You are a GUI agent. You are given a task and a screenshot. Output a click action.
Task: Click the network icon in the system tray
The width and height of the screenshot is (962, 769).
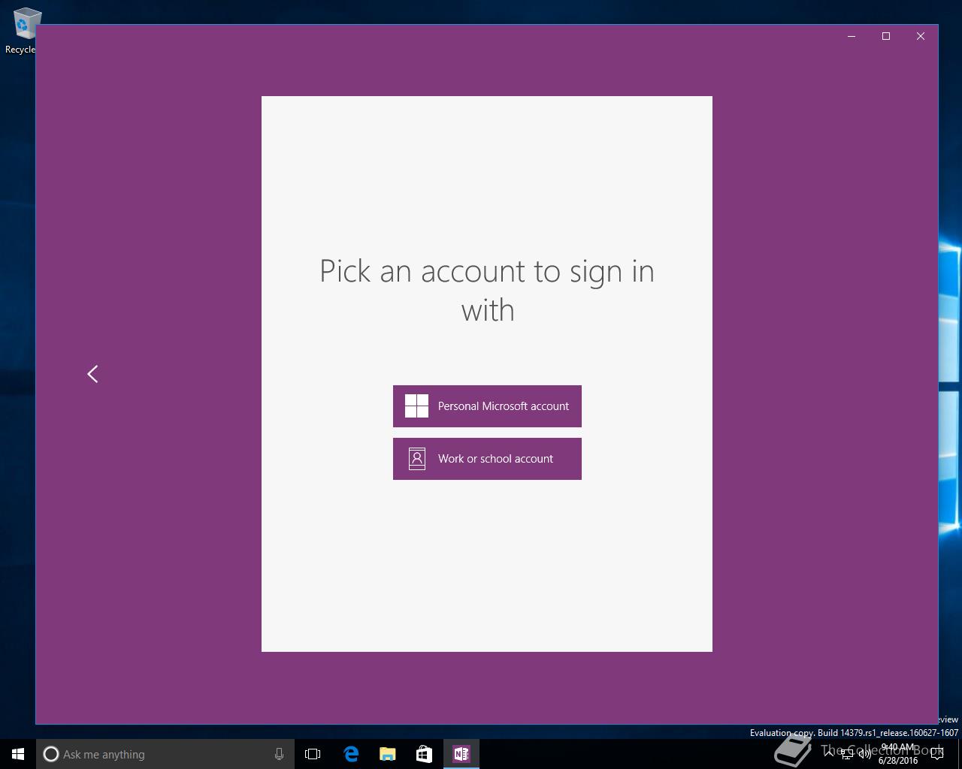[x=847, y=754]
